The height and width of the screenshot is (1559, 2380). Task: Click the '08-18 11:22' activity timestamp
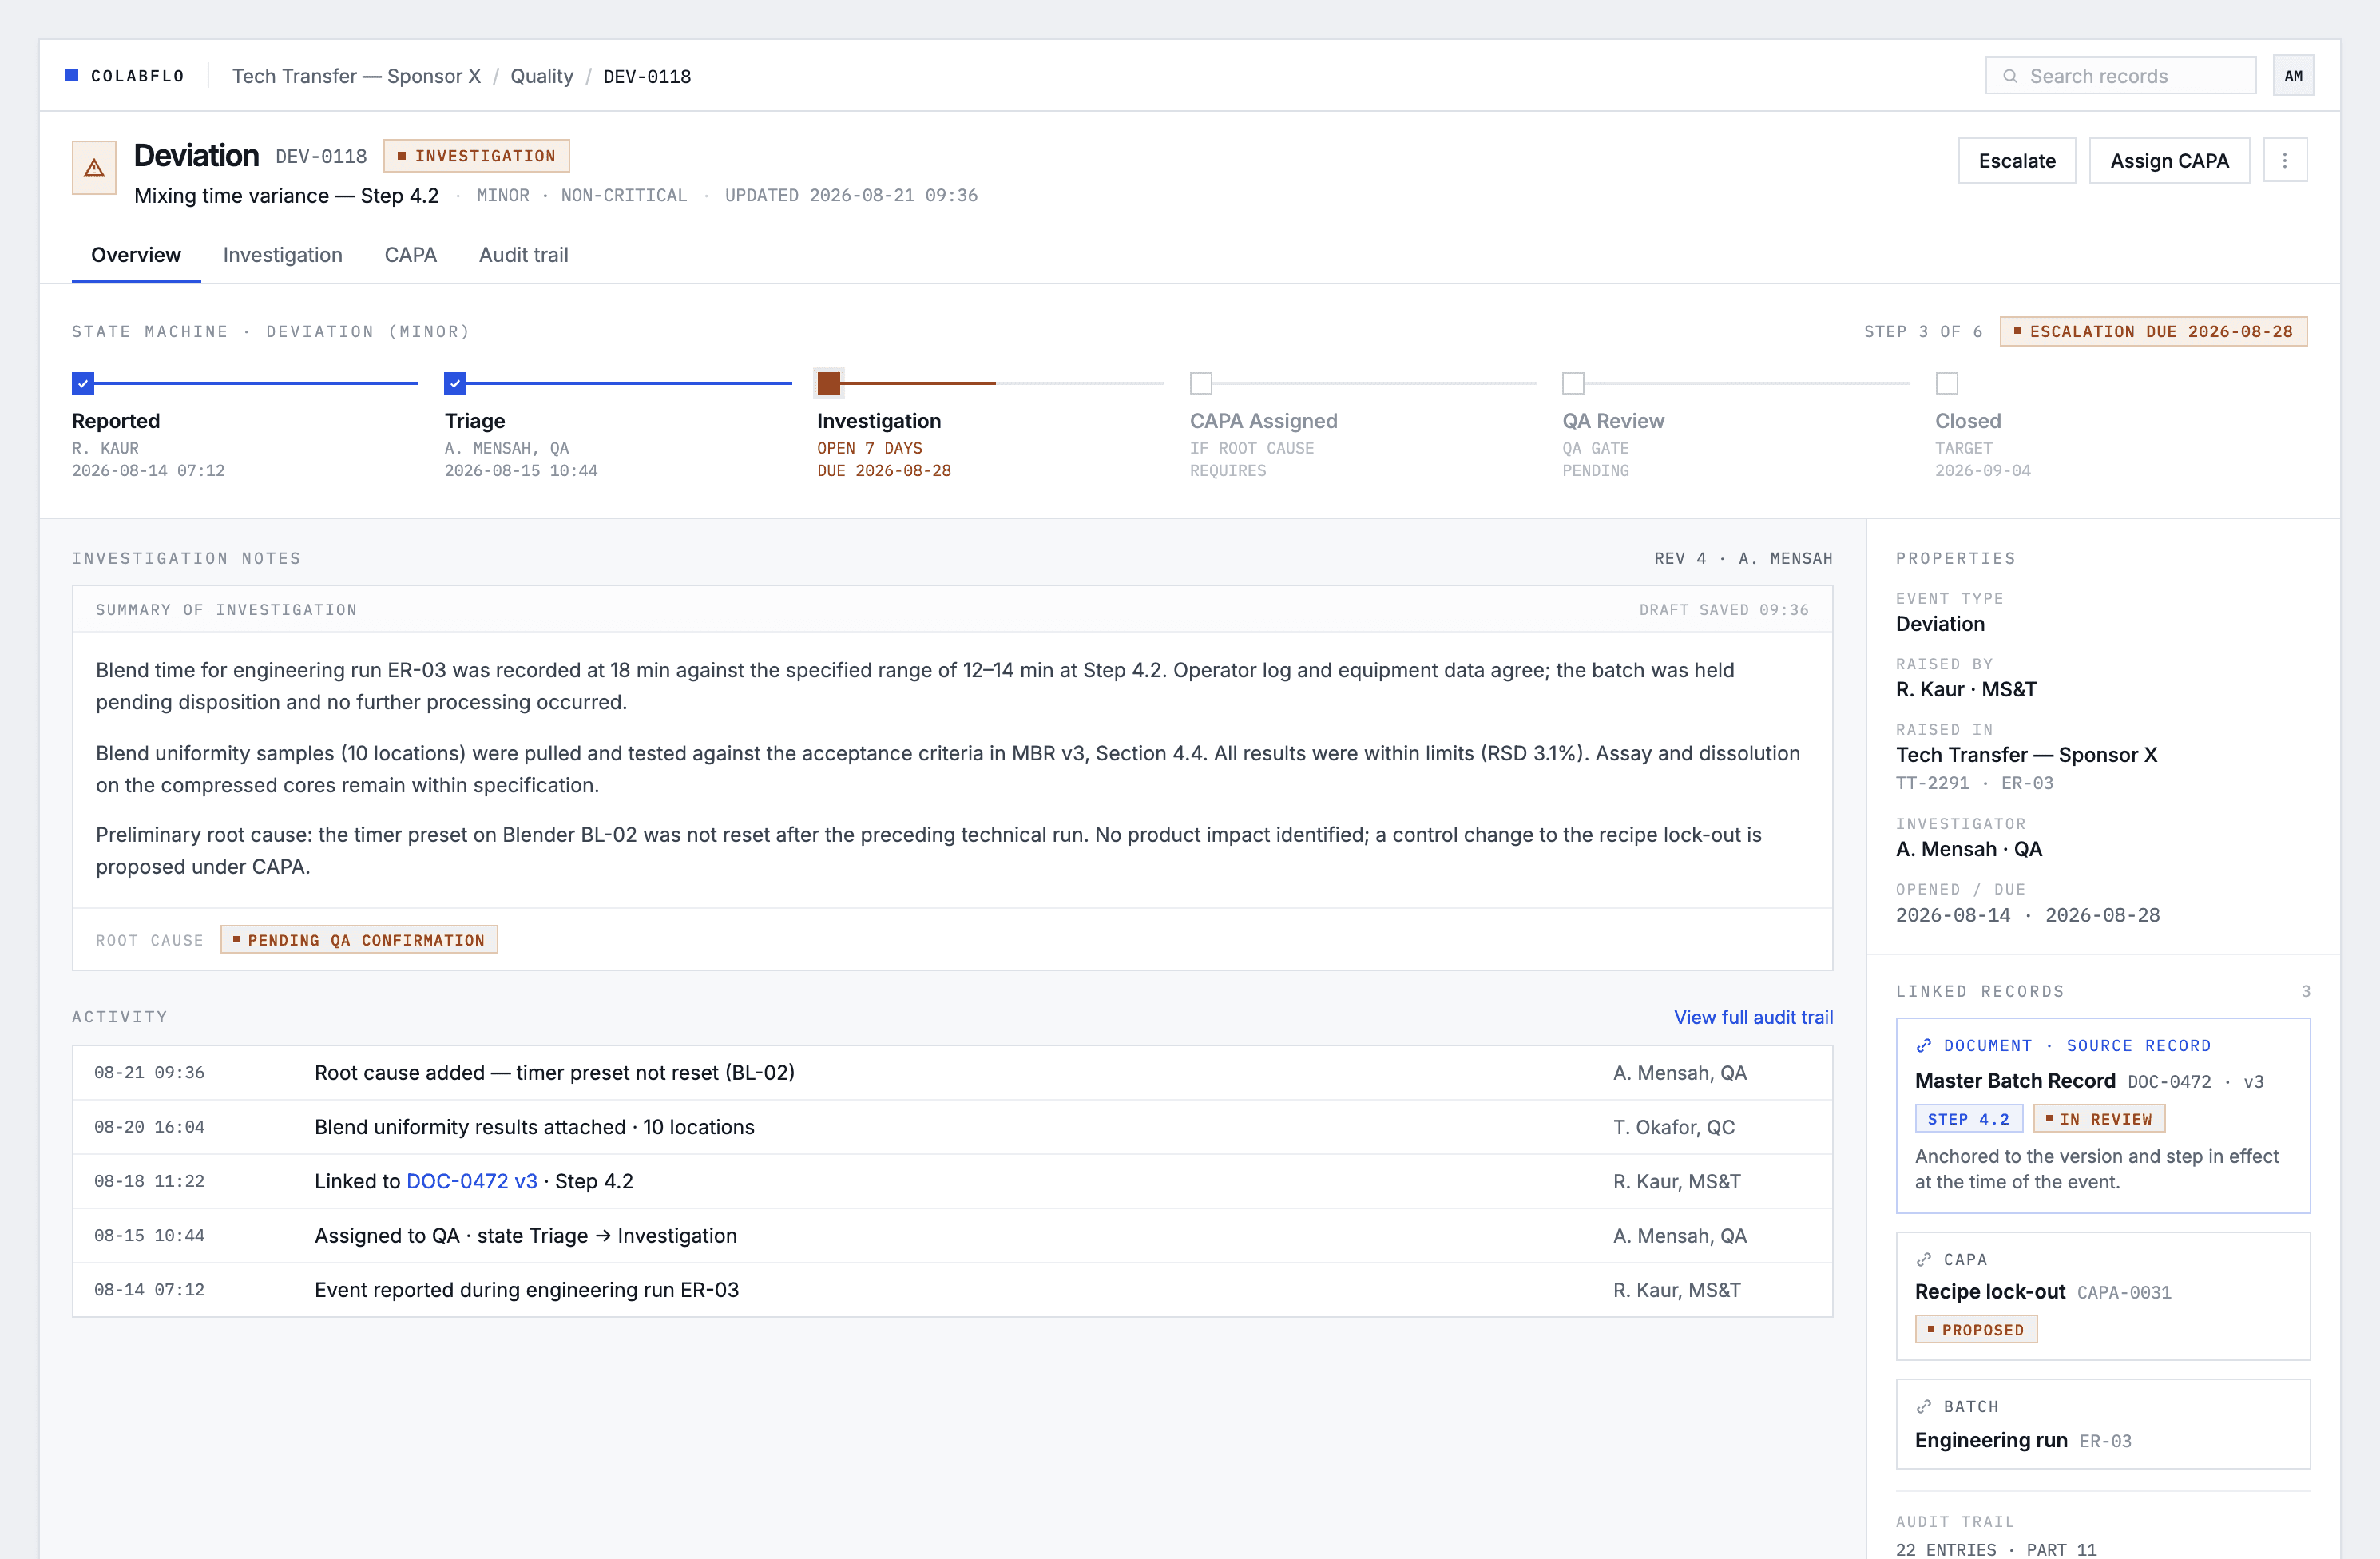click(x=149, y=1181)
